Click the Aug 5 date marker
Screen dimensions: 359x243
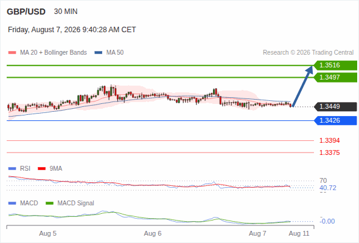pyautogui.click(x=47, y=233)
